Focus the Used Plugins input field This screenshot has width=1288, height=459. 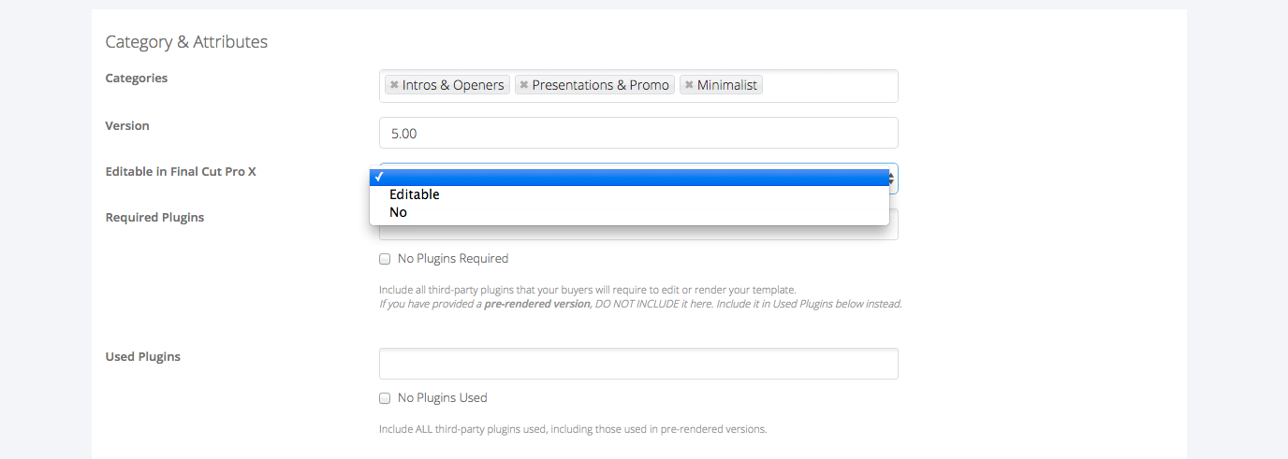pos(638,364)
